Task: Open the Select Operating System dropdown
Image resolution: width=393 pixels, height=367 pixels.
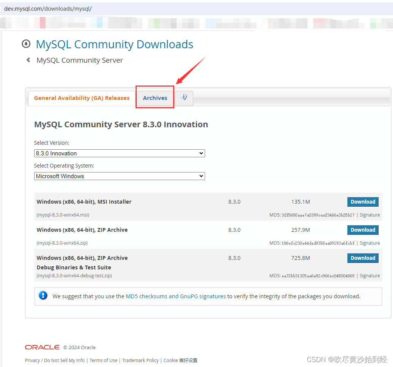Action: click(x=119, y=176)
